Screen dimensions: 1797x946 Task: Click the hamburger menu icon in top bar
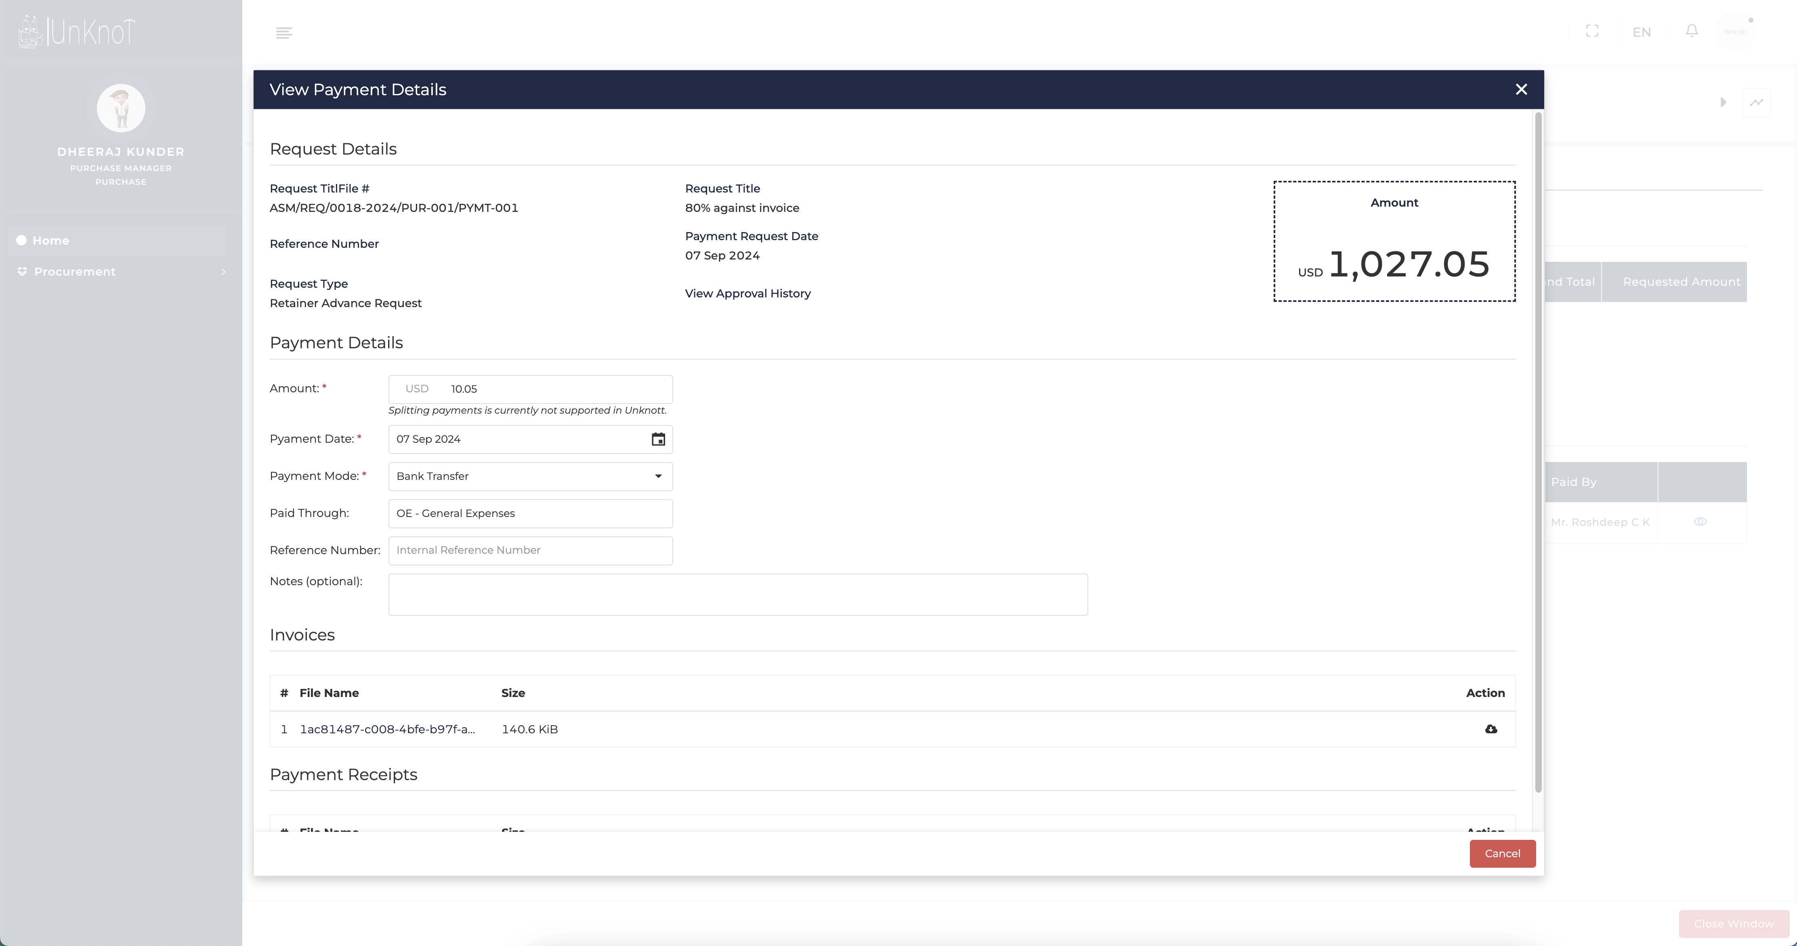pos(284,33)
